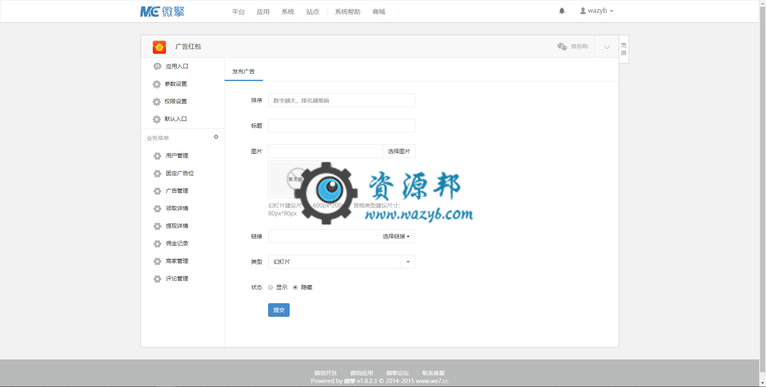Open 用户管理 in sidebar
The width and height of the screenshot is (766, 387).
click(177, 156)
